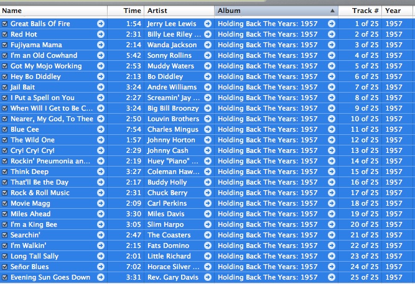Click the arrow icon next to the Jail Bait title
415x284 pixels.
(x=101, y=87)
